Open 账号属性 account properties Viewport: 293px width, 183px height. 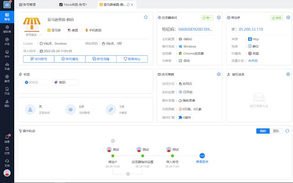coord(70,59)
